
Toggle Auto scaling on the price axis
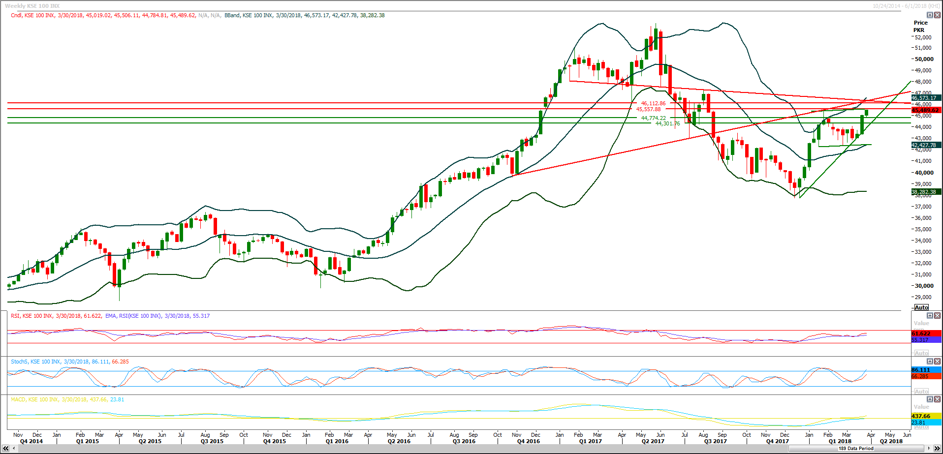click(x=921, y=307)
